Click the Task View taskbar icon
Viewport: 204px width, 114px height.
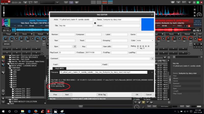16,111
